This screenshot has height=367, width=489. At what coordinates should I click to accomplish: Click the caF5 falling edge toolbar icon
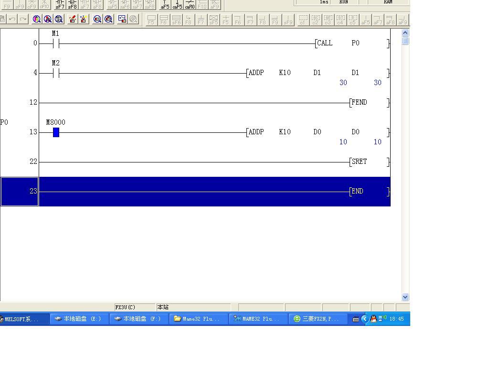pos(177,5)
